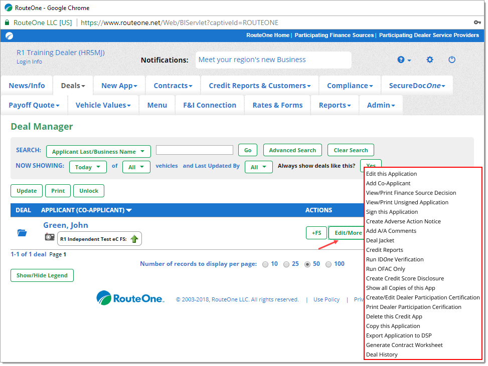The image size is (488, 366).
Task: Click the Unlock button
Action: point(89,191)
